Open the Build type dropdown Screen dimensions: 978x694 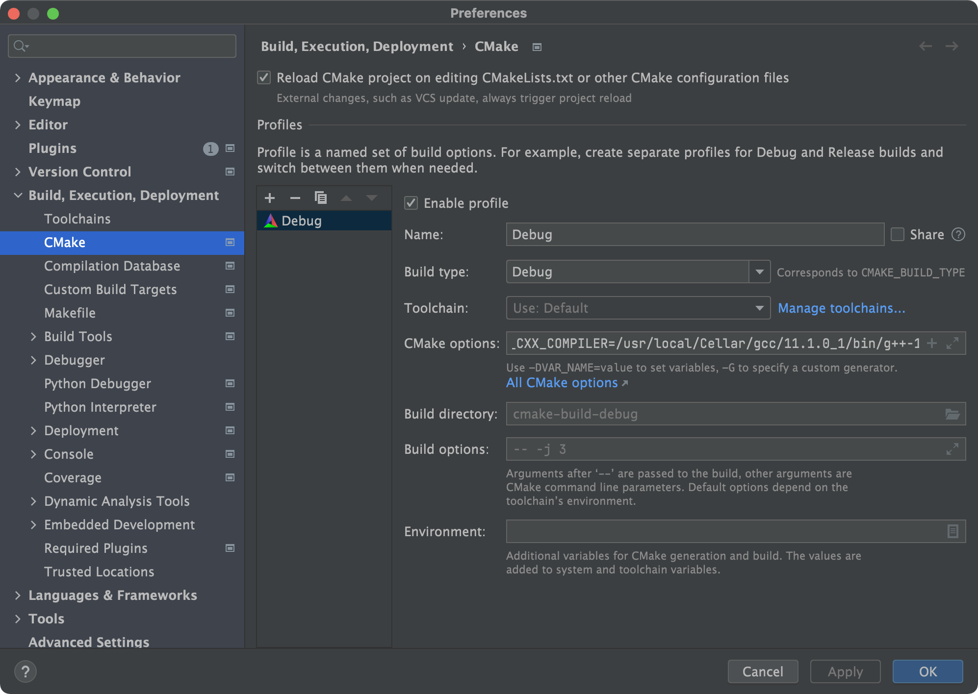[759, 272]
